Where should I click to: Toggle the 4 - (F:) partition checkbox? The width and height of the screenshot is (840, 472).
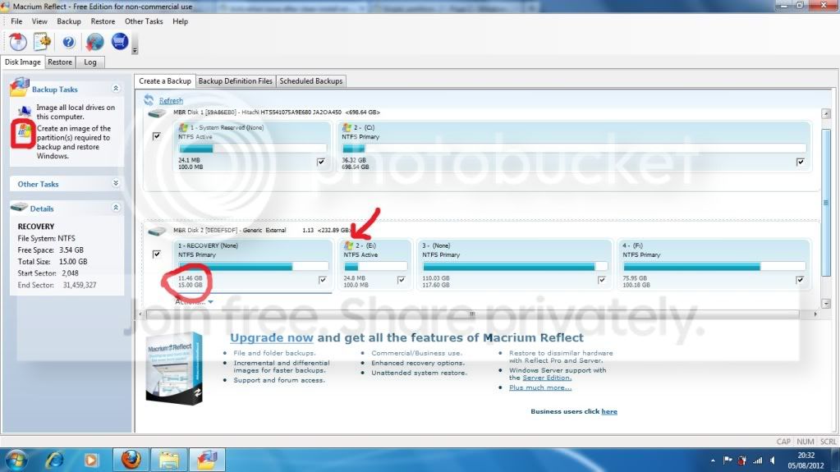pos(800,280)
